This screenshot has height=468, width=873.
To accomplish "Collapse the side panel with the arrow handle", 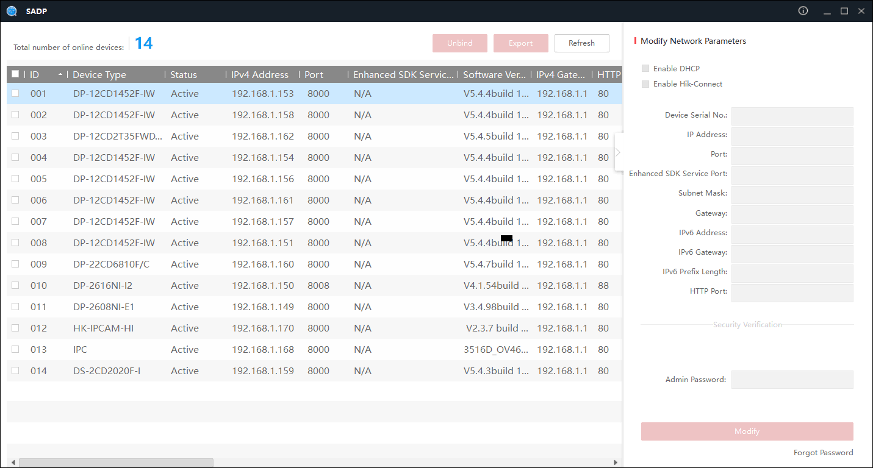I will coord(618,152).
